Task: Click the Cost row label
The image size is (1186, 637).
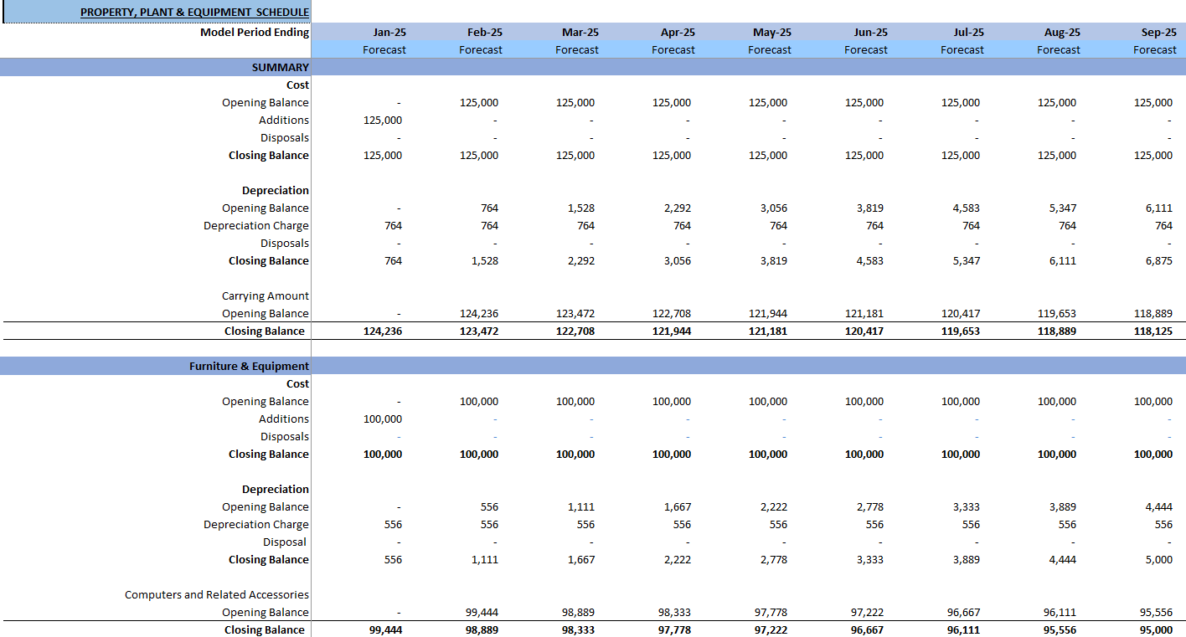Action: (297, 85)
